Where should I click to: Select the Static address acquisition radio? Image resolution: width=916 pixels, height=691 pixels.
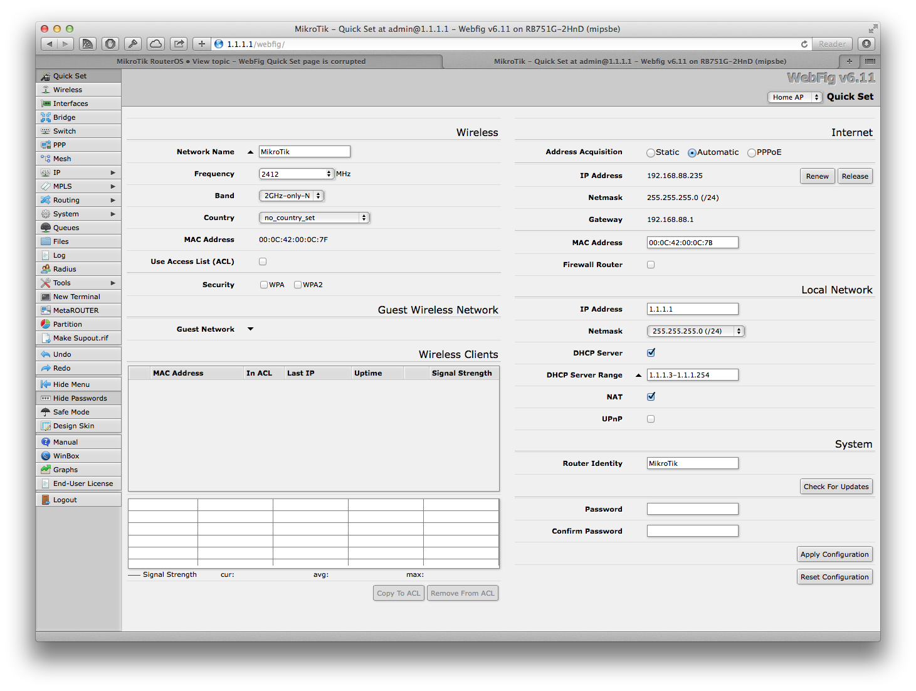pos(650,152)
